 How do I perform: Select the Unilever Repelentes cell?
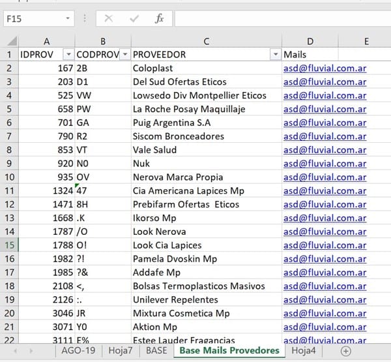(x=207, y=299)
